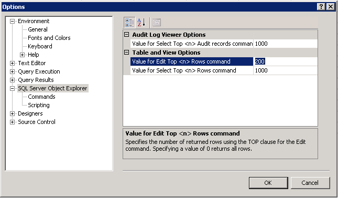
Task: Confirm changes with the OK button
Action: pos(268,183)
